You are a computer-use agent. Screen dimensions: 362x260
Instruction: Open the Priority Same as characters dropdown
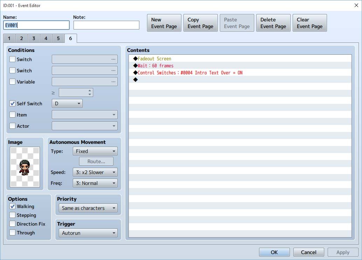click(x=88, y=208)
